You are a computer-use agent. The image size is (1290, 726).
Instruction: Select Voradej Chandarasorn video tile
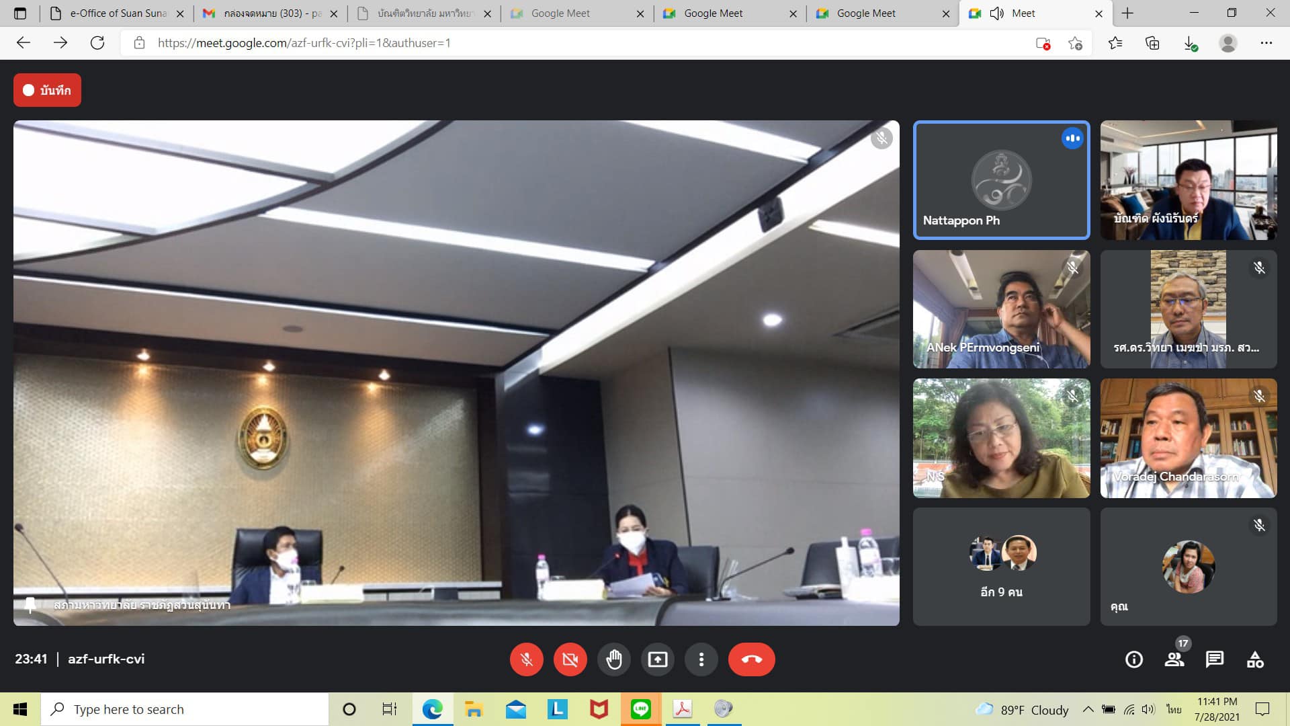1188,438
